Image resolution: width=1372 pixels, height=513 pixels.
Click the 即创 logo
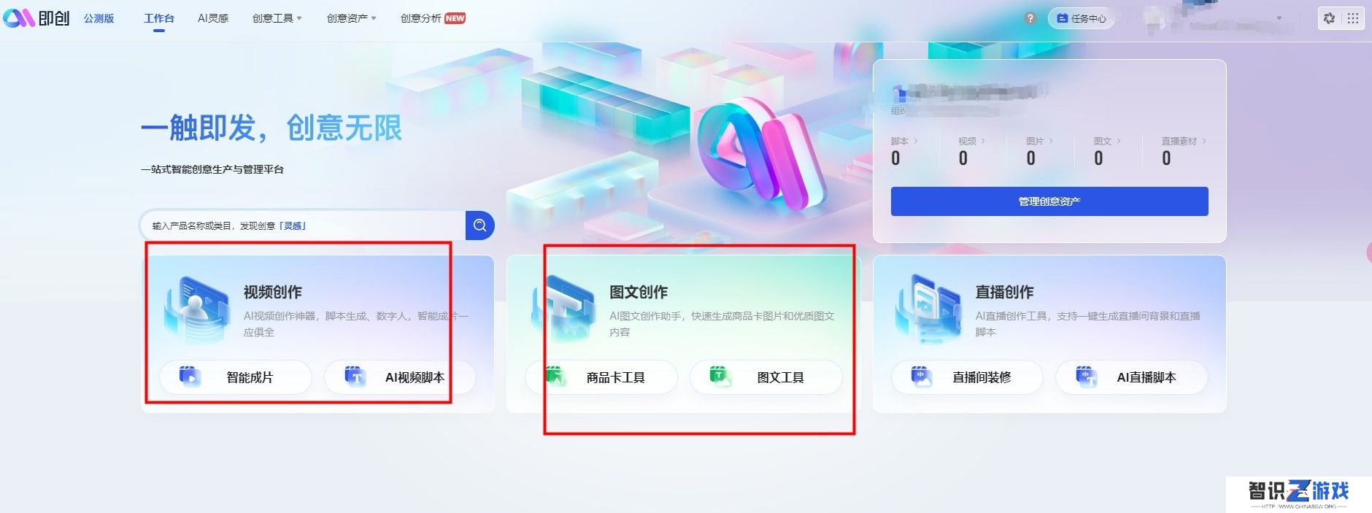click(x=36, y=18)
